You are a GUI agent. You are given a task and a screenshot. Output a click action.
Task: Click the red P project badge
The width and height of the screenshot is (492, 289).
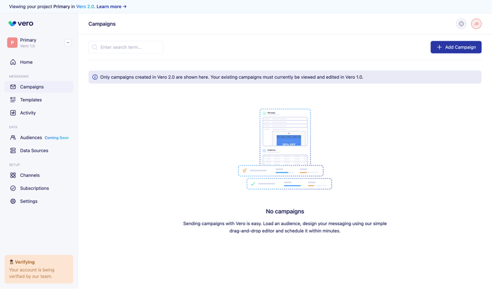12,43
